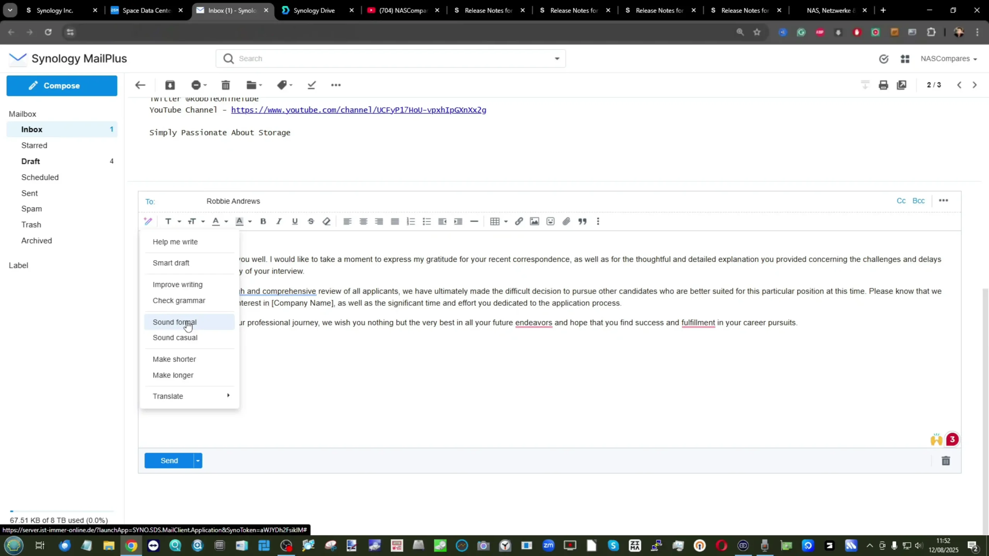The height and width of the screenshot is (556, 989).
Task: Choose Make shorter option
Action: [x=189, y=359]
